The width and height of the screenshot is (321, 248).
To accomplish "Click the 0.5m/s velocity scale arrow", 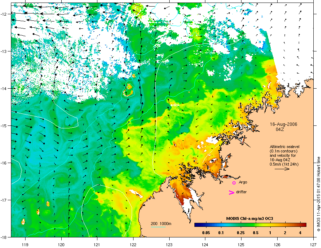I will [x=282, y=169].
